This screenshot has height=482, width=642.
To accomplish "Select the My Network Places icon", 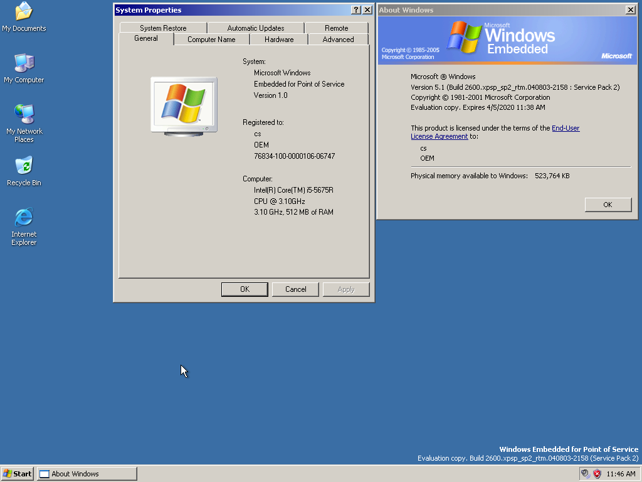I will pos(24,124).
